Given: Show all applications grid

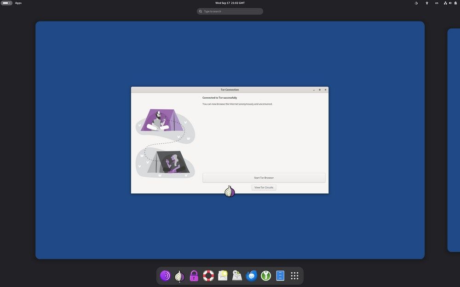Looking at the screenshot, I should point(294,275).
